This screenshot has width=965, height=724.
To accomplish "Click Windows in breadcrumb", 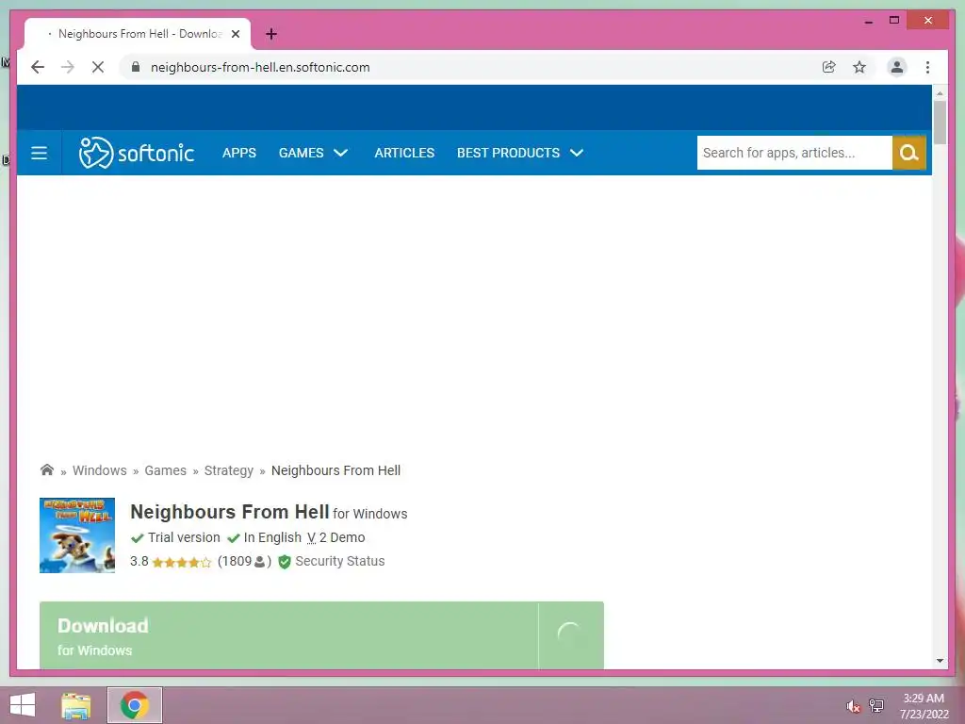I will [100, 470].
